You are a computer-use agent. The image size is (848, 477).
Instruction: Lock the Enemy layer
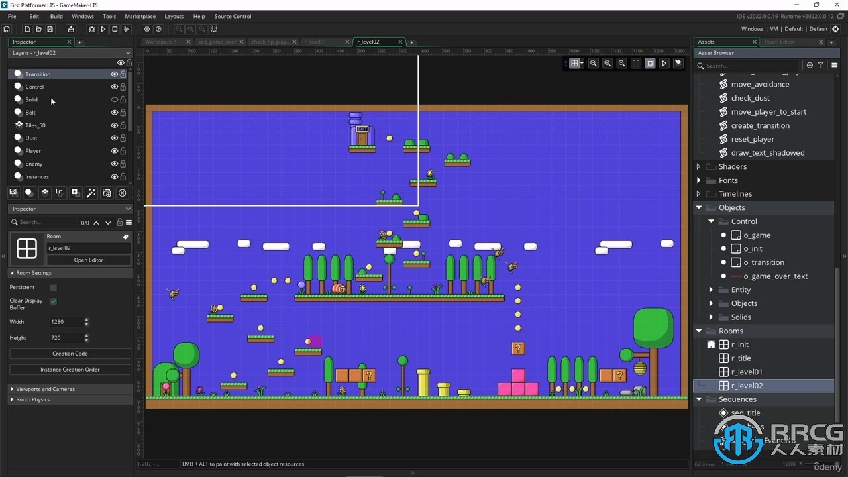123,164
